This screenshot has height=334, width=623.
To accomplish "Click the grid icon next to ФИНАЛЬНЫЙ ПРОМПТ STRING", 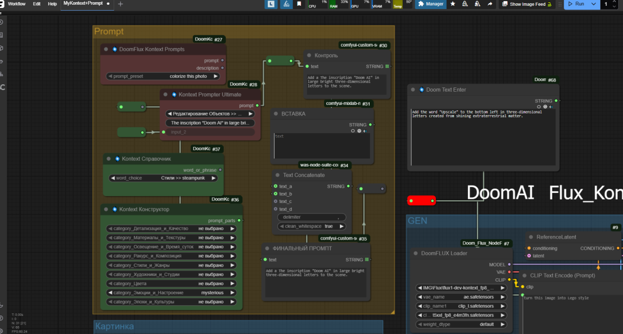I will pyautogui.click(x=366, y=259).
